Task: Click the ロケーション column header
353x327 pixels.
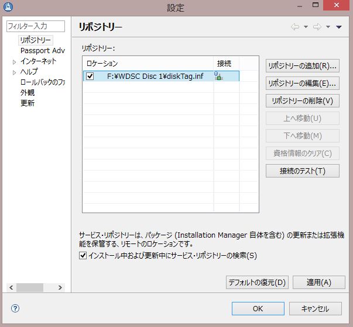Action: [x=148, y=63]
